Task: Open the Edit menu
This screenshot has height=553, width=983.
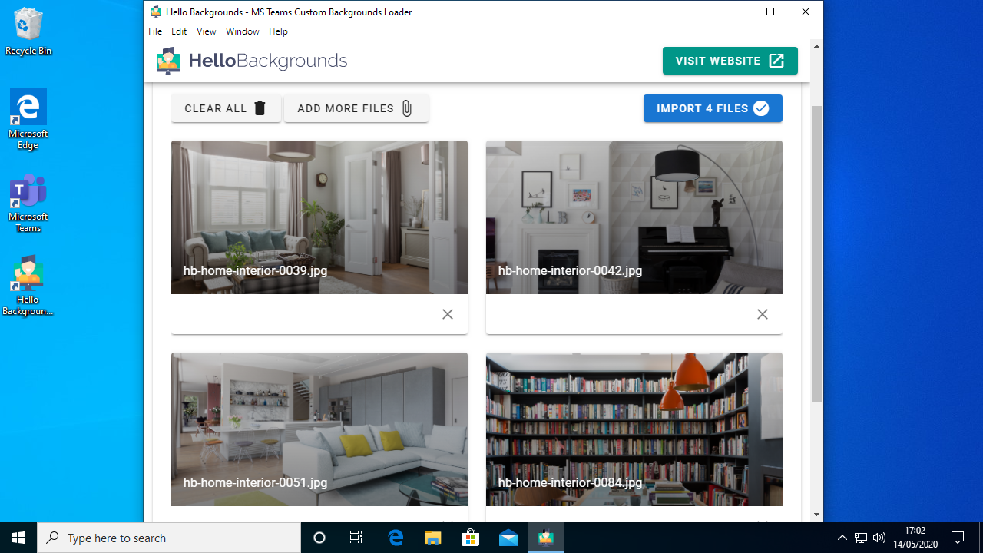Action: tap(179, 31)
